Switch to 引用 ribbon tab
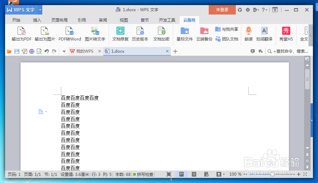Image resolution: width=318 pixels, height=183 pixels. (x=82, y=20)
